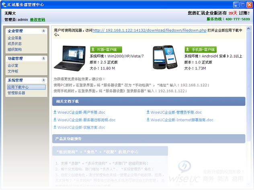Download WiseUC企业版-管理员手册.doc
Screen dimensions: 254x190
[176, 112]
